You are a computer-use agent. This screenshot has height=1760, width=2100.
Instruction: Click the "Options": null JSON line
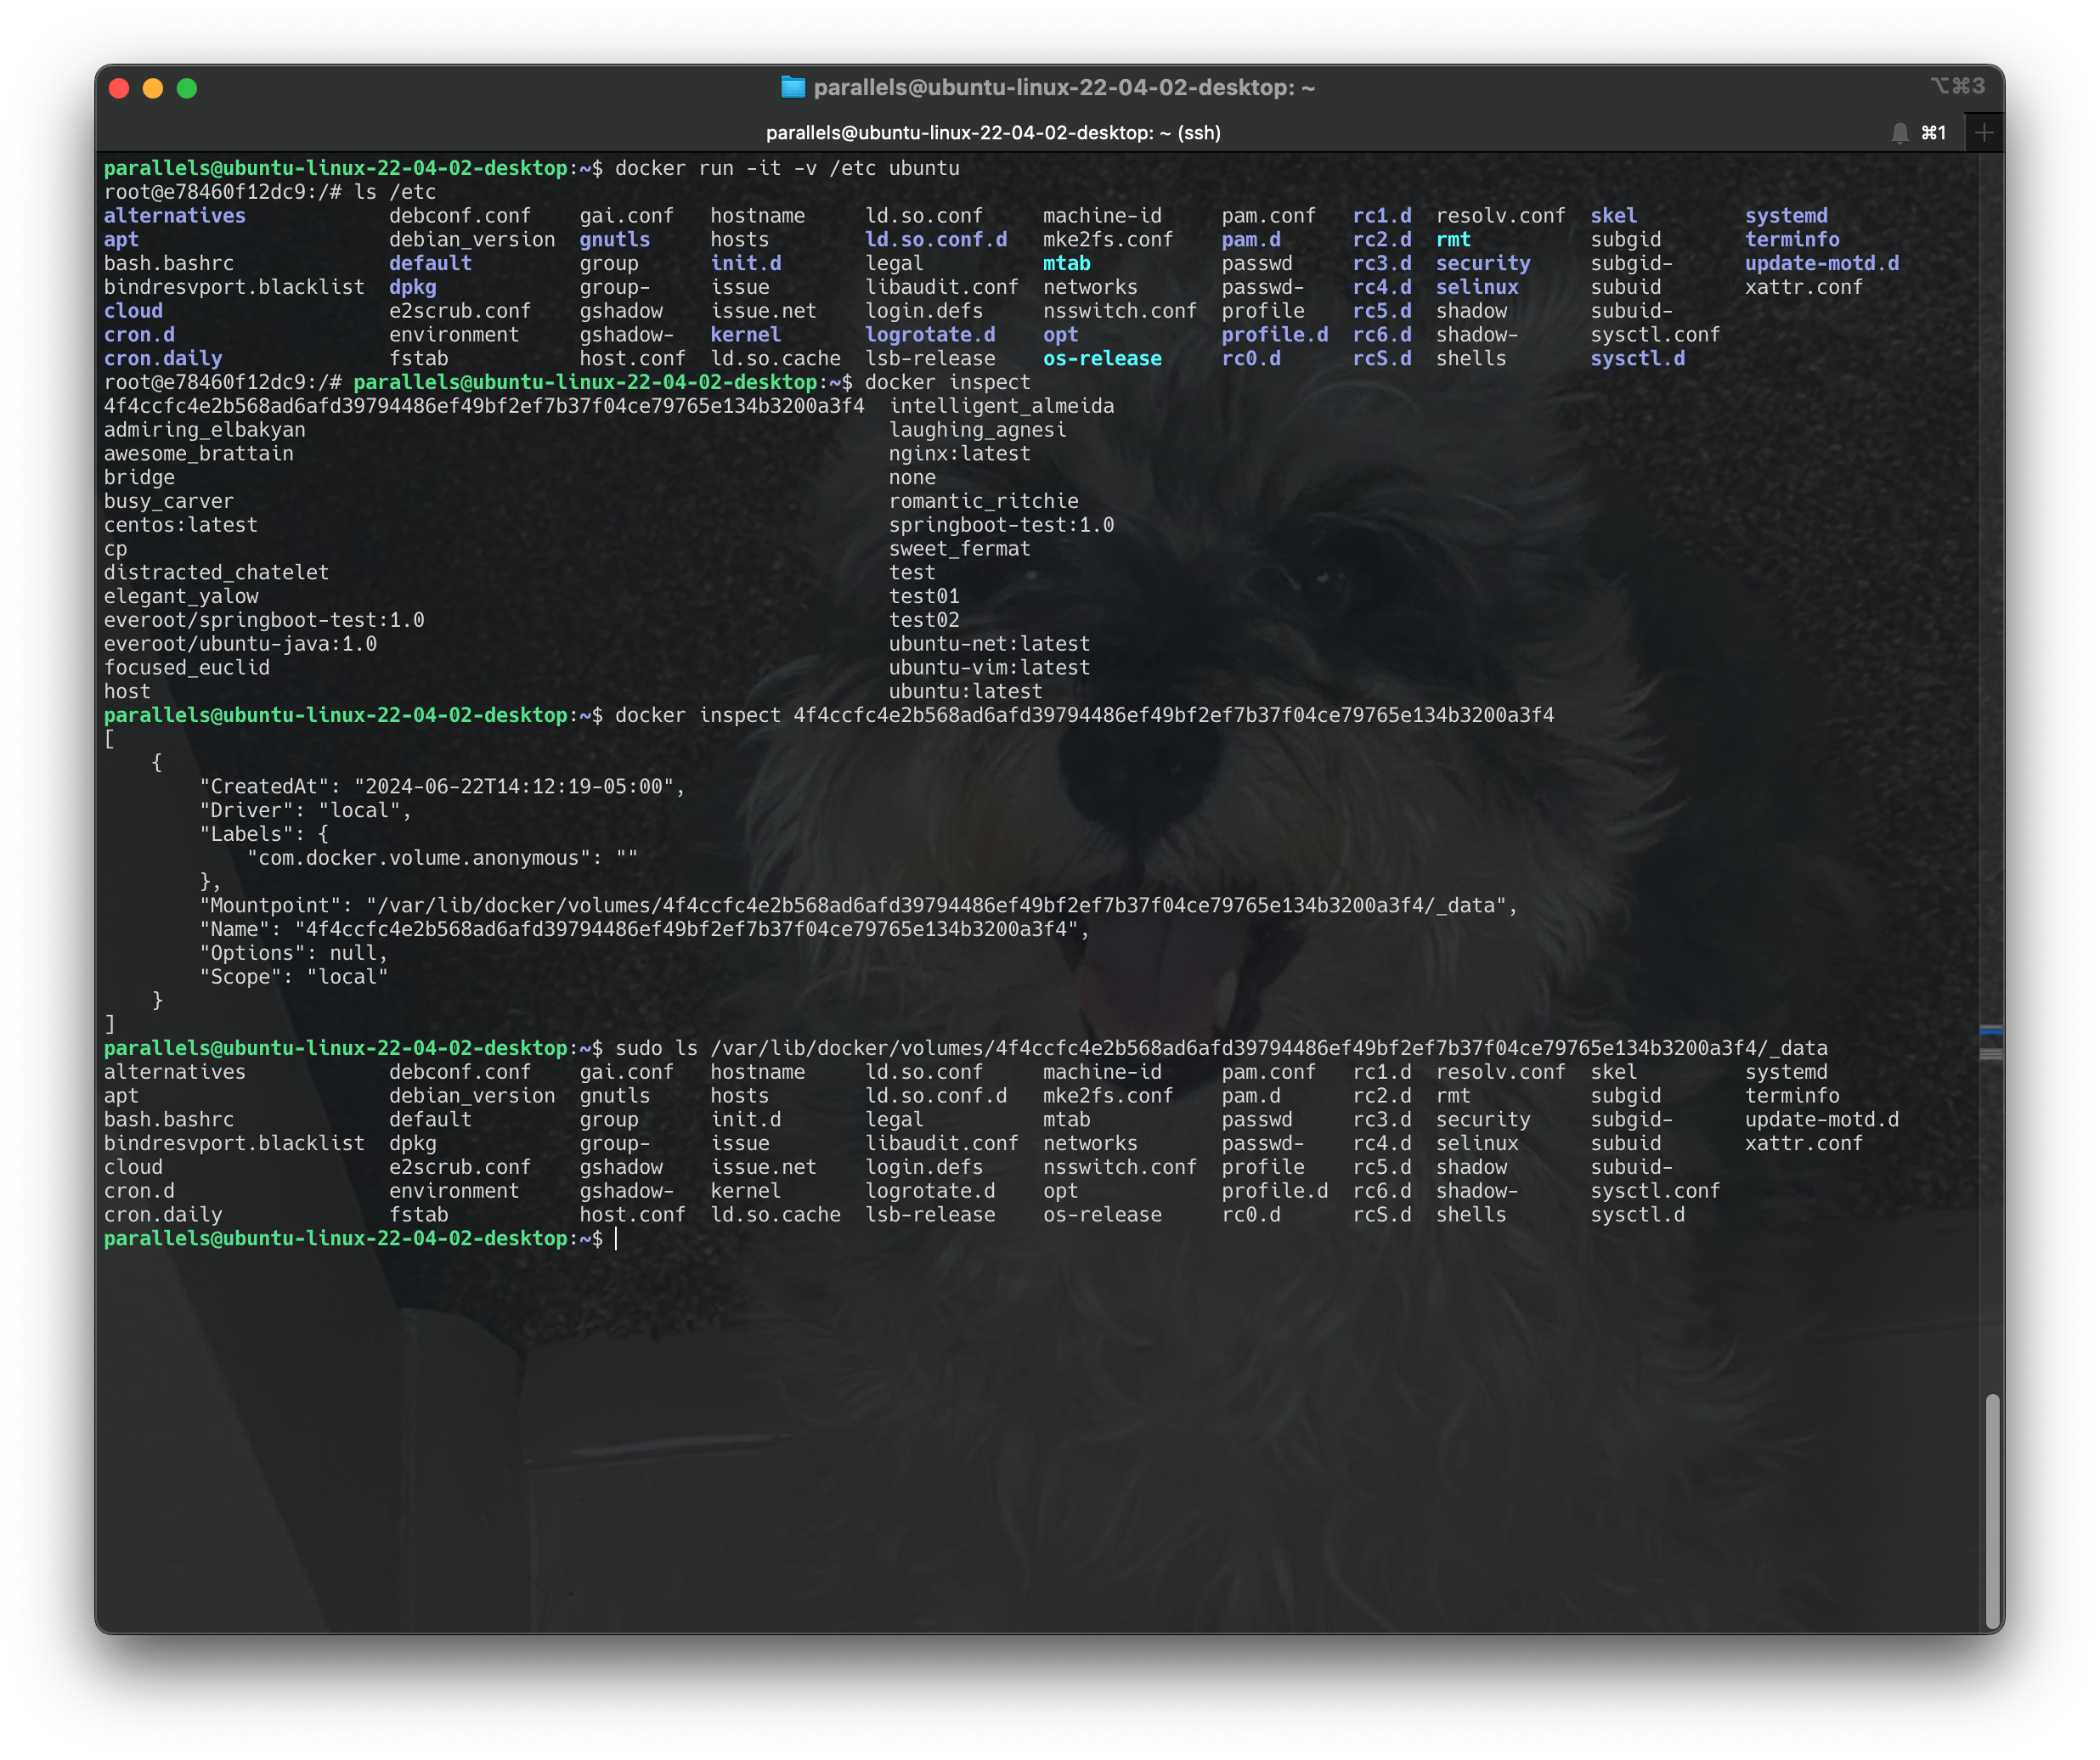pos(293,953)
